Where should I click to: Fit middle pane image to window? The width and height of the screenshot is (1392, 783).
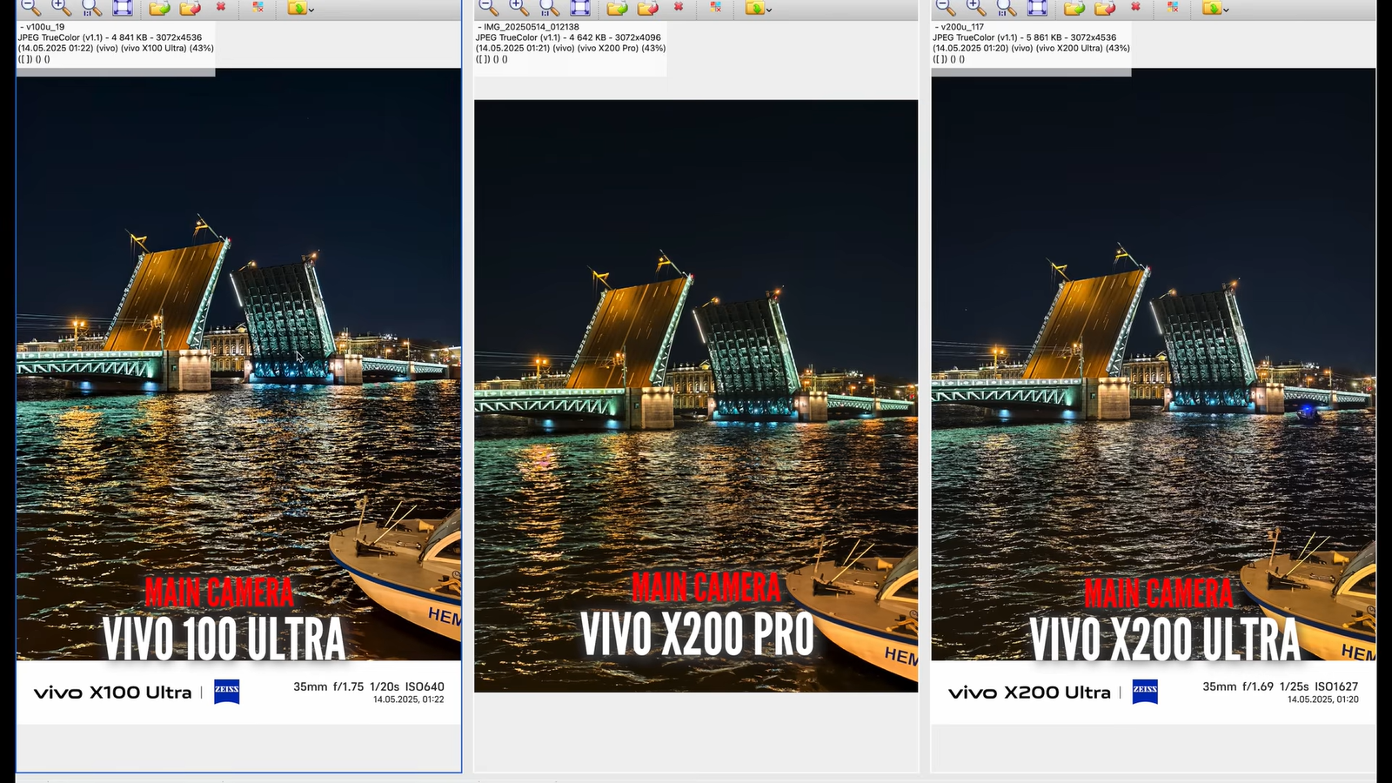pyautogui.click(x=580, y=8)
